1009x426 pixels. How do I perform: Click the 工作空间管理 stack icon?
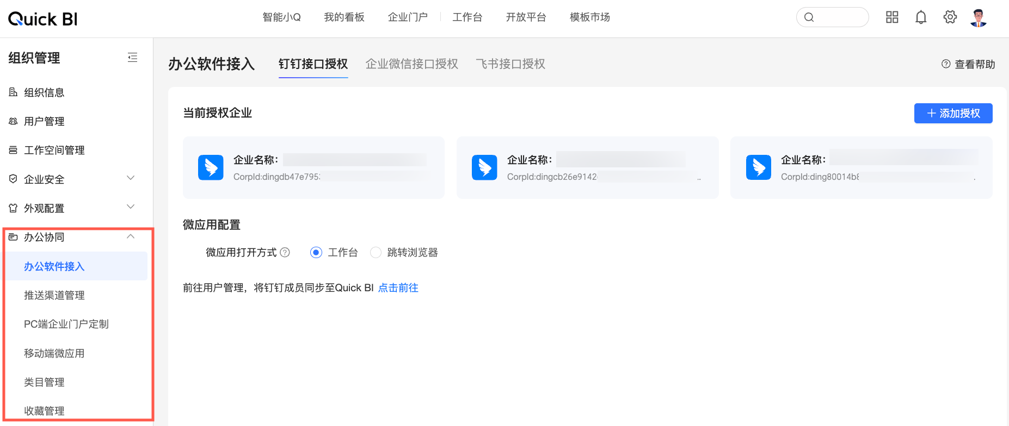coord(13,150)
